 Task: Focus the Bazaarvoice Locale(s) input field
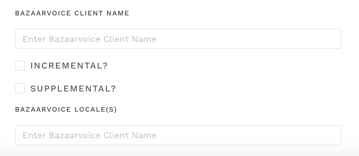pyautogui.click(x=178, y=135)
